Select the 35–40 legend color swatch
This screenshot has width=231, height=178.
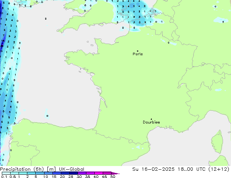(90, 173)
